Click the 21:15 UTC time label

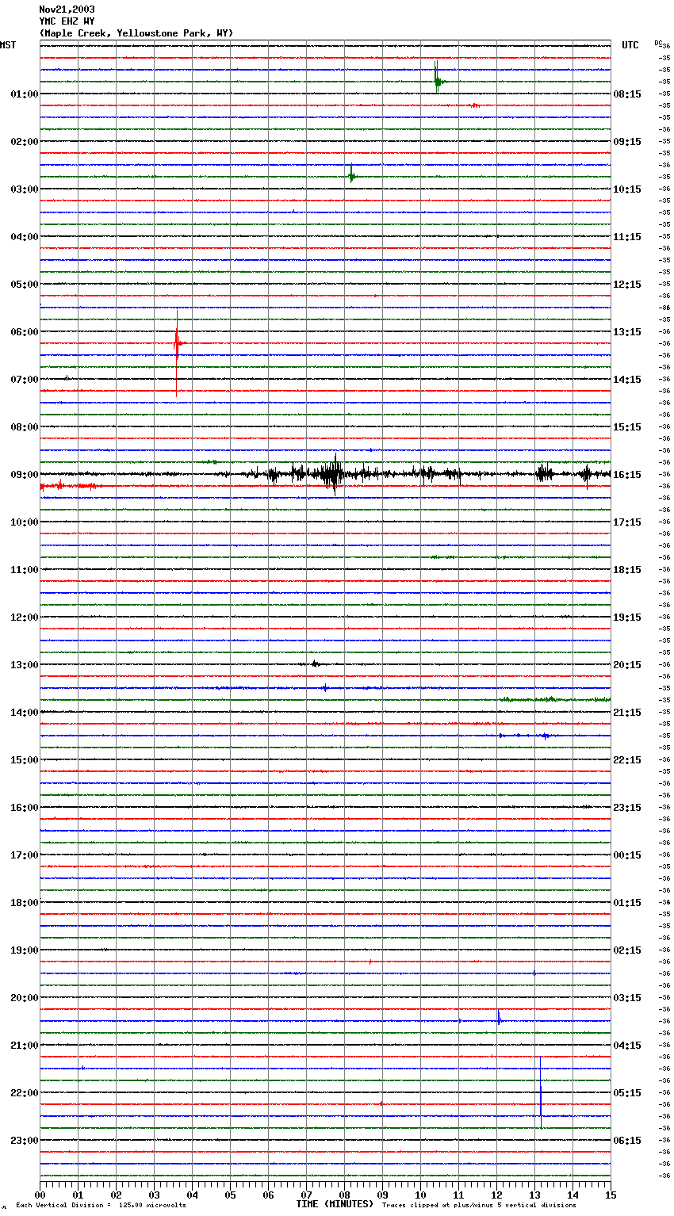pos(627,713)
